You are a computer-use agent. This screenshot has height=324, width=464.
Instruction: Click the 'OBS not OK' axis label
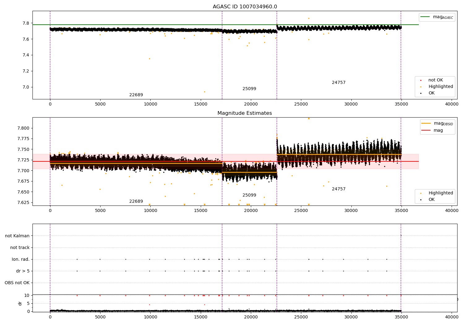coord(17,283)
